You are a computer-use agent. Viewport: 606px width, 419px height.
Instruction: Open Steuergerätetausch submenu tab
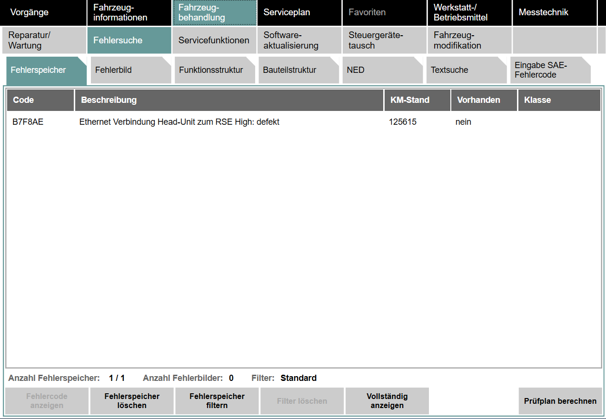(384, 40)
